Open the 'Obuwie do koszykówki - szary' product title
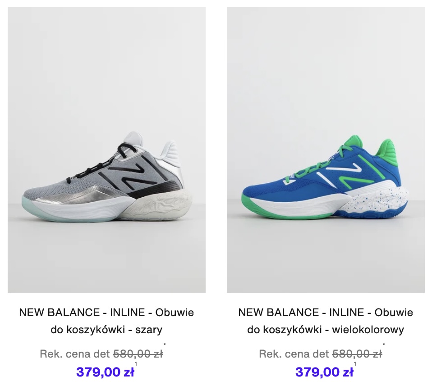 pos(106,321)
